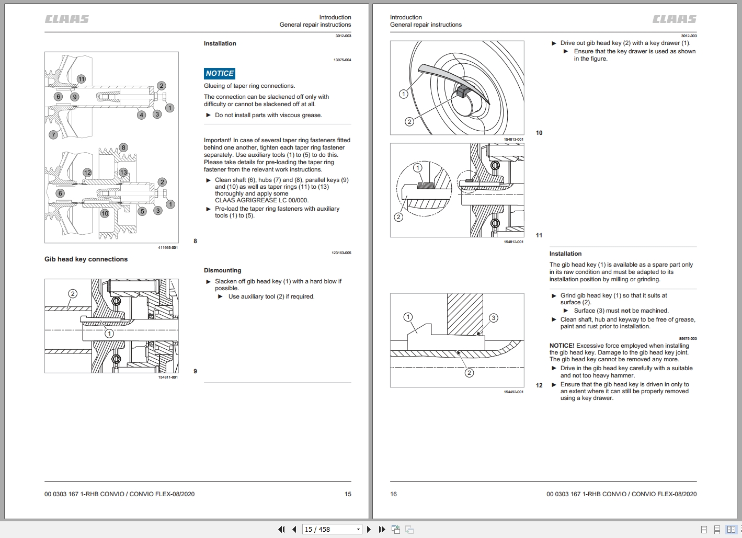Switch to single page view mode
The image size is (742, 538).
click(704, 529)
